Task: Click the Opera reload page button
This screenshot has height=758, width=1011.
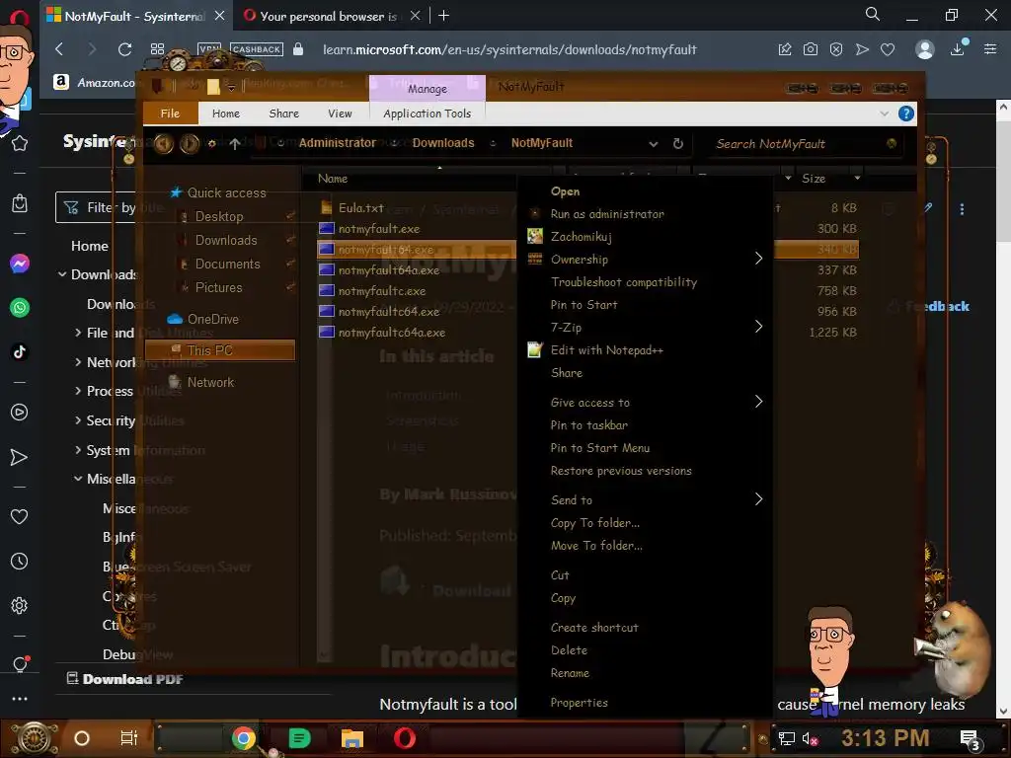Action: coord(125,49)
